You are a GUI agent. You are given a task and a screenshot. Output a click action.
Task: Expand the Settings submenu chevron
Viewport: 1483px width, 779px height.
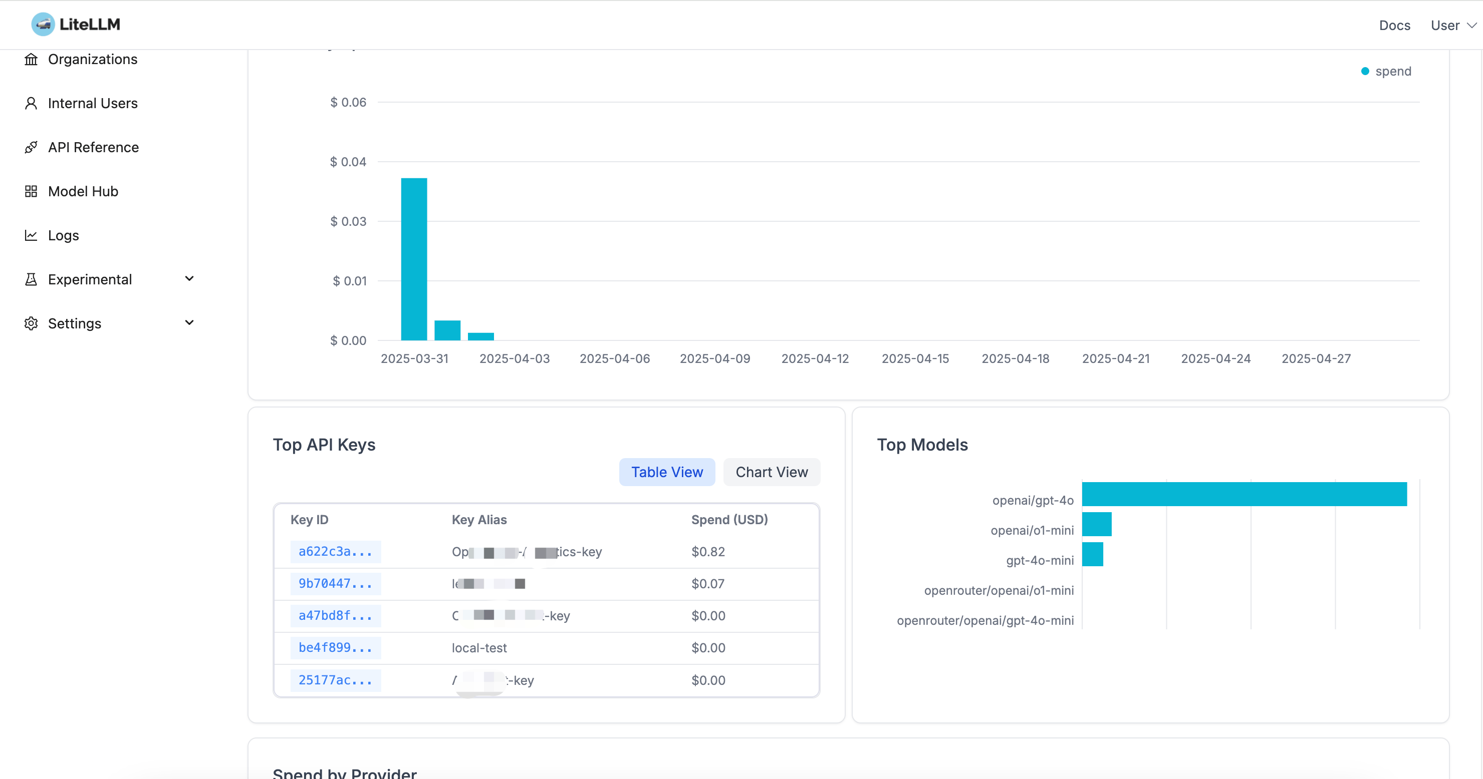pyautogui.click(x=189, y=323)
